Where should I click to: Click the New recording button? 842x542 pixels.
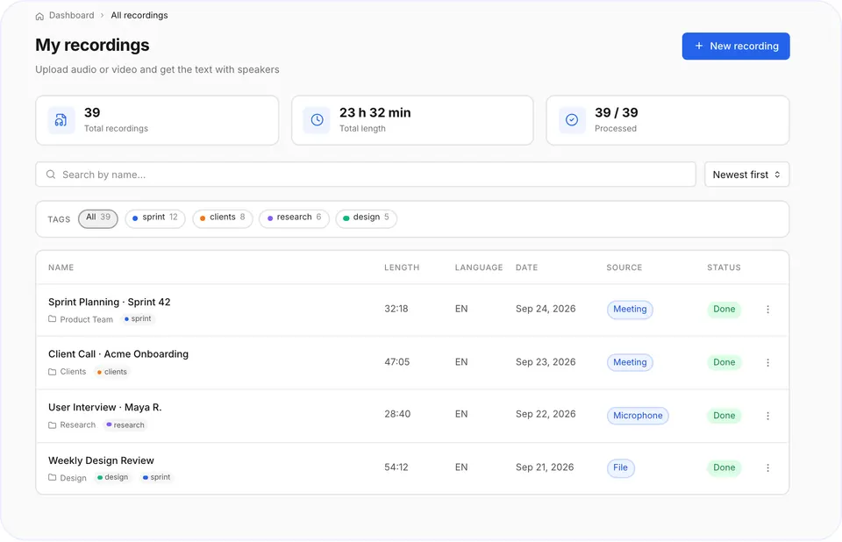coord(736,46)
